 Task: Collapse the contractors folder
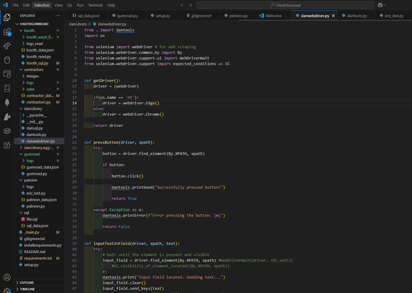click(x=39, y=69)
